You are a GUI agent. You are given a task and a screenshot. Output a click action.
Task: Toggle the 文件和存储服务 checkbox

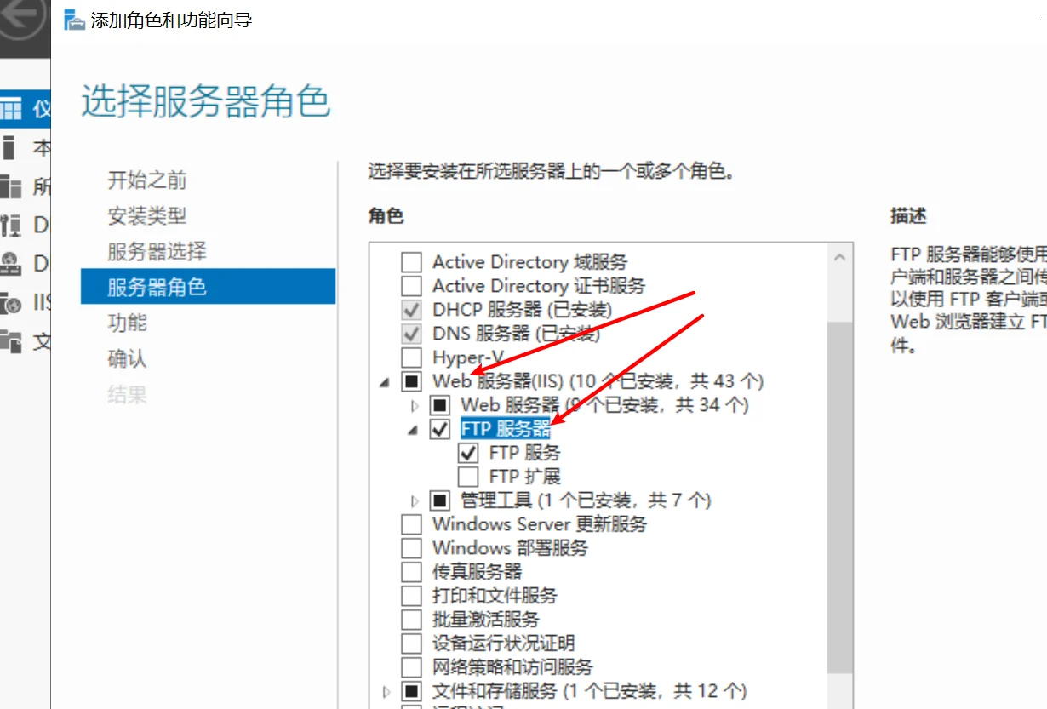click(412, 690)
